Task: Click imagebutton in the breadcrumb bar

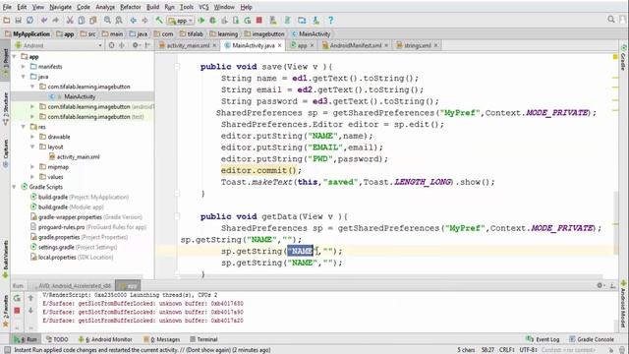Action: click(264, 34)
